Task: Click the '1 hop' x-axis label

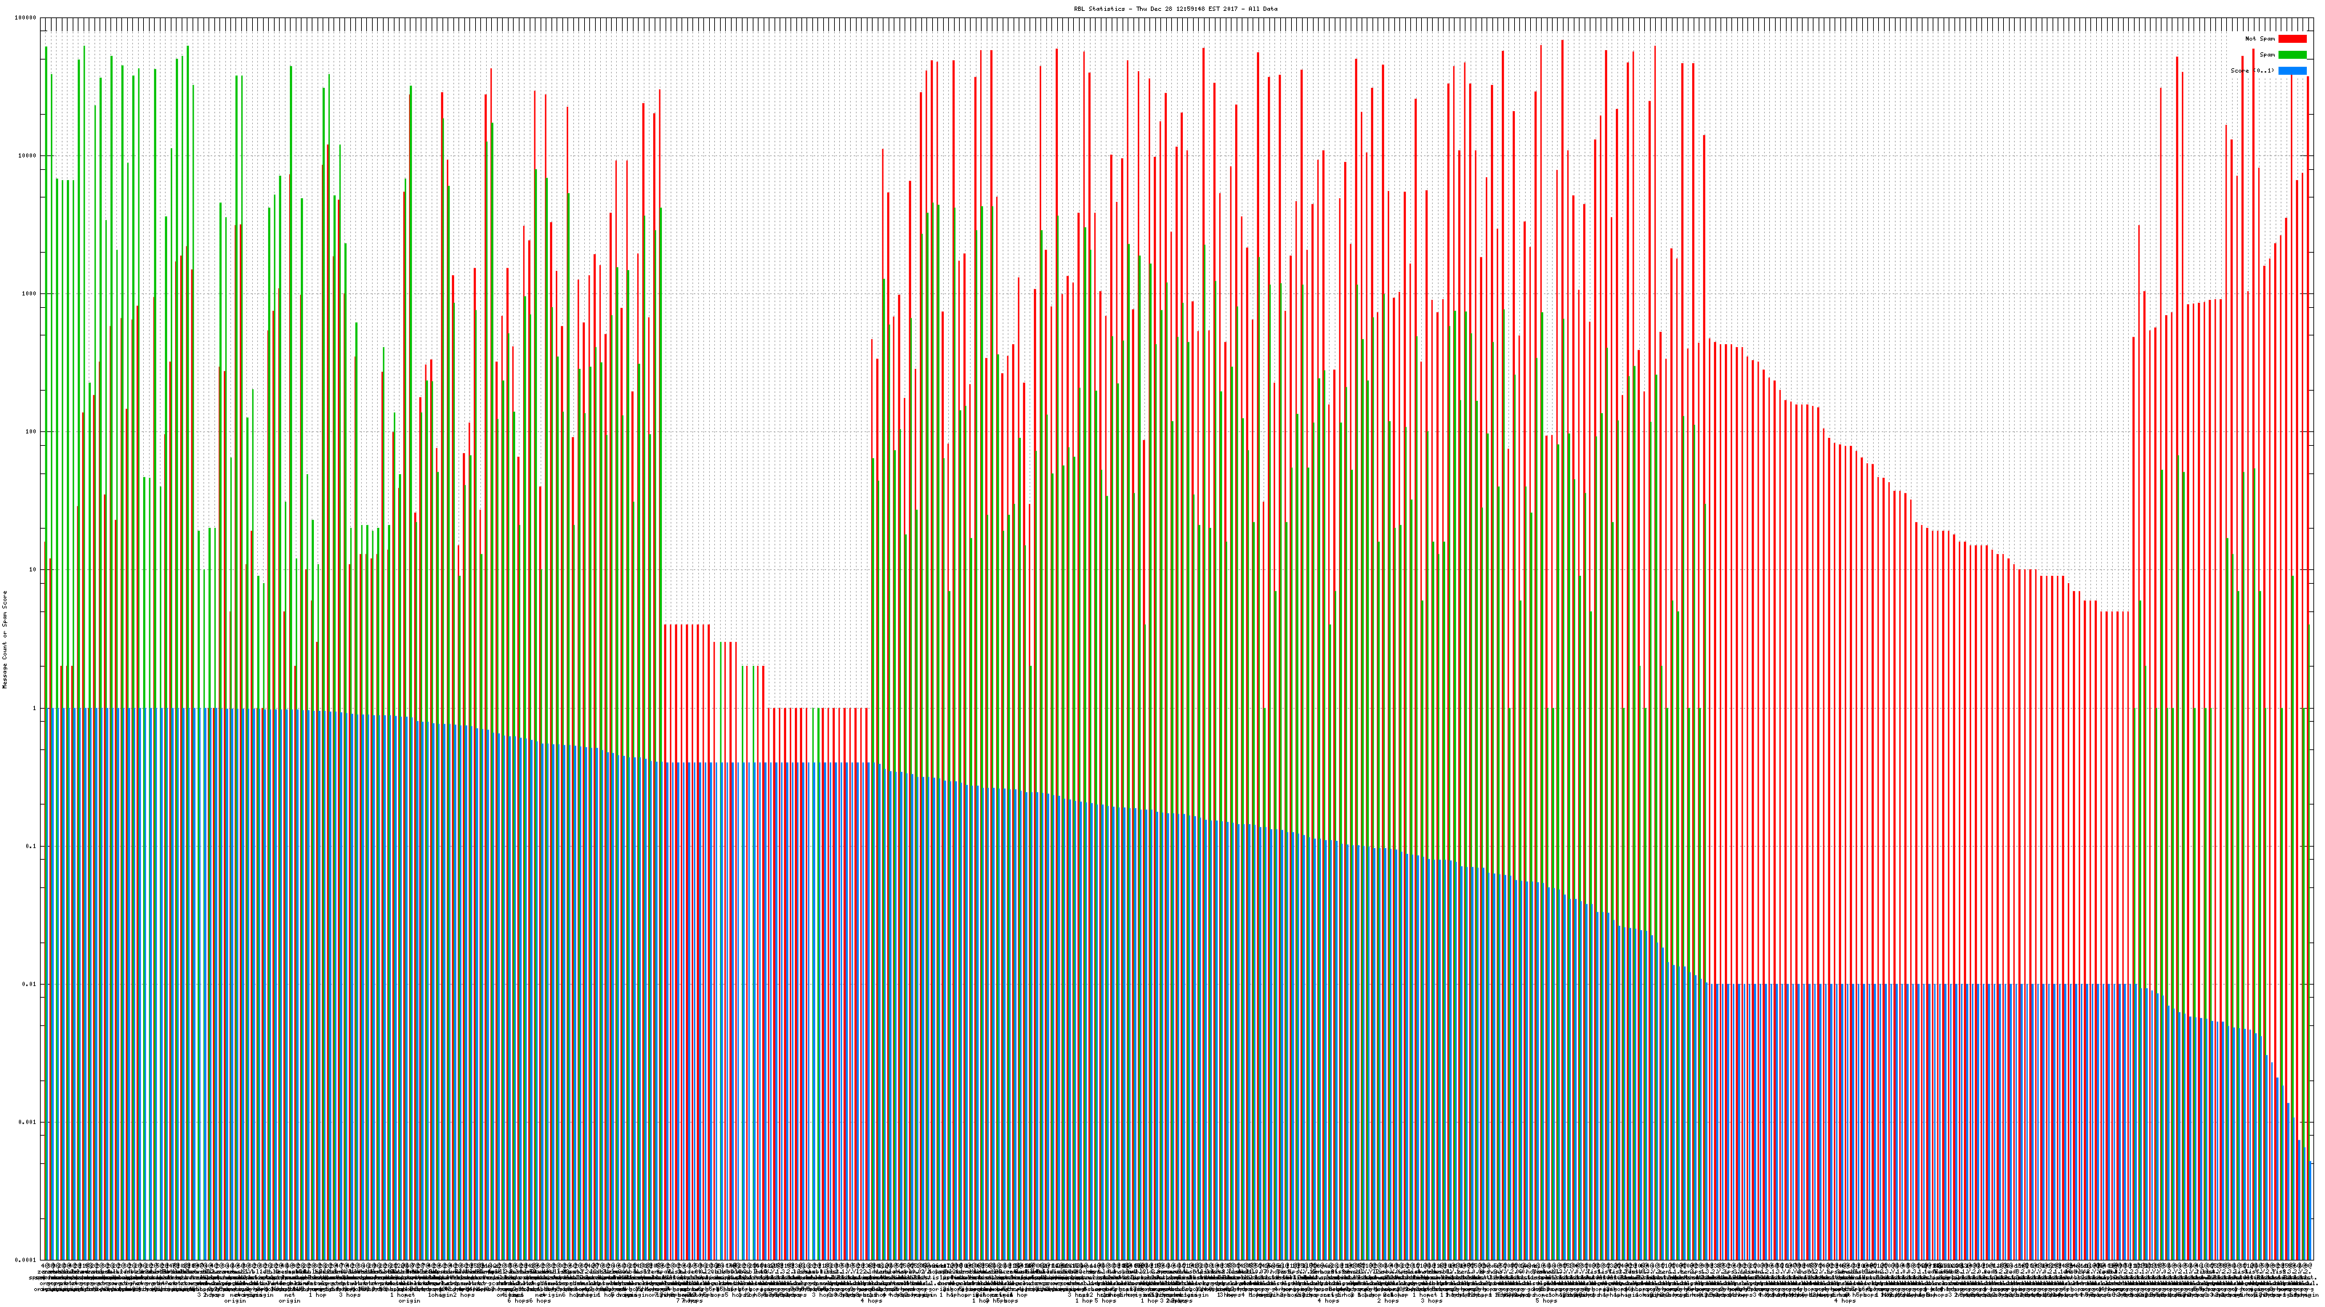Action: click(318, 1295)
